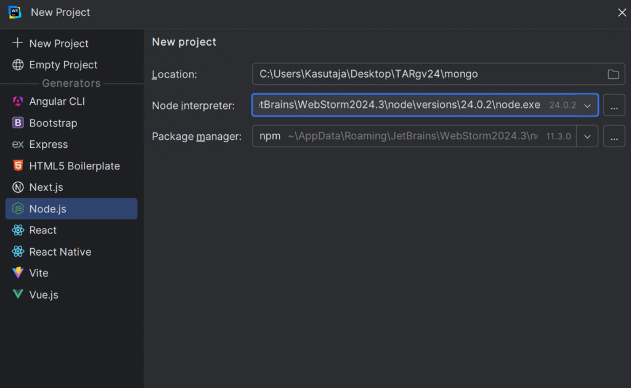Click the 'New project' heading
Screen dimensions: 631x388
pos(184,42)
